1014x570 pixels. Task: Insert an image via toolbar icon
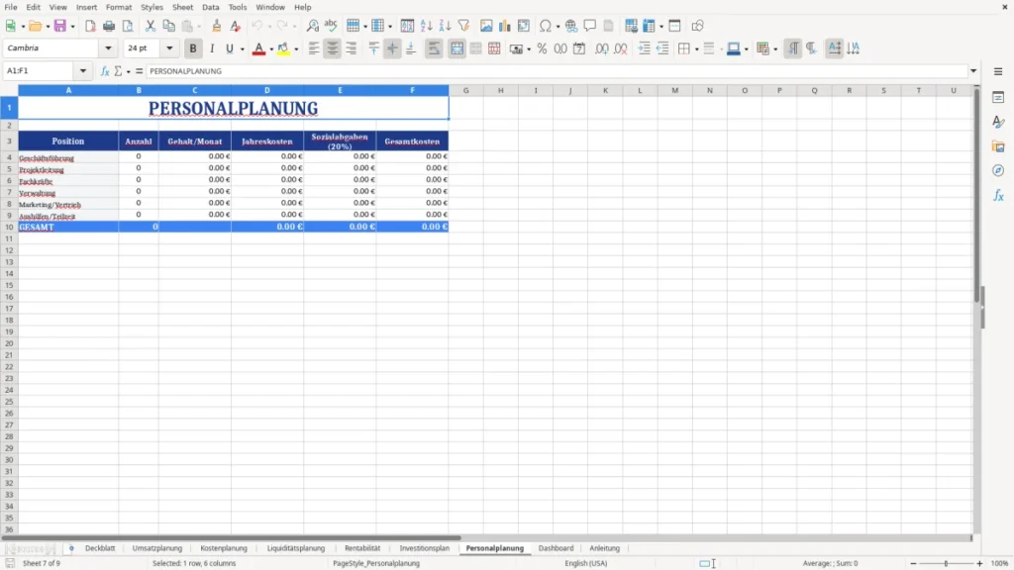pyautogui.click(x=486, y=26)
